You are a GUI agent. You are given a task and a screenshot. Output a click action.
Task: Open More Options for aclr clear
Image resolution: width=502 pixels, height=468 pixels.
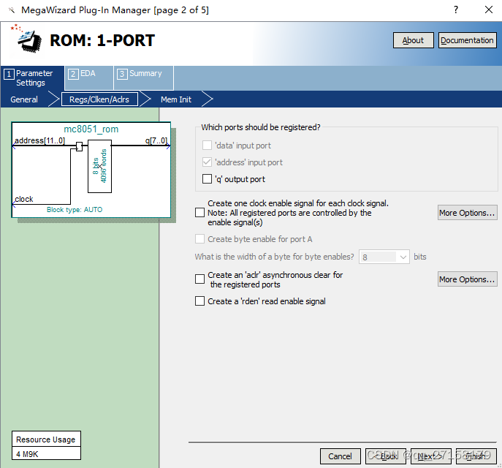(x=467, y=279)
